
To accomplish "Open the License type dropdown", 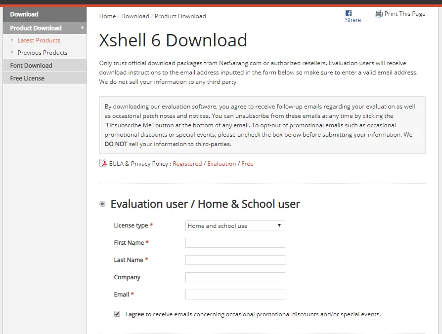I will click(234, 225).
